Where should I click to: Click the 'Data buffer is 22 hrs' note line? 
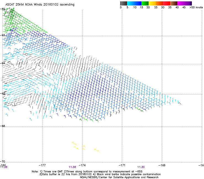click(100, 174)
